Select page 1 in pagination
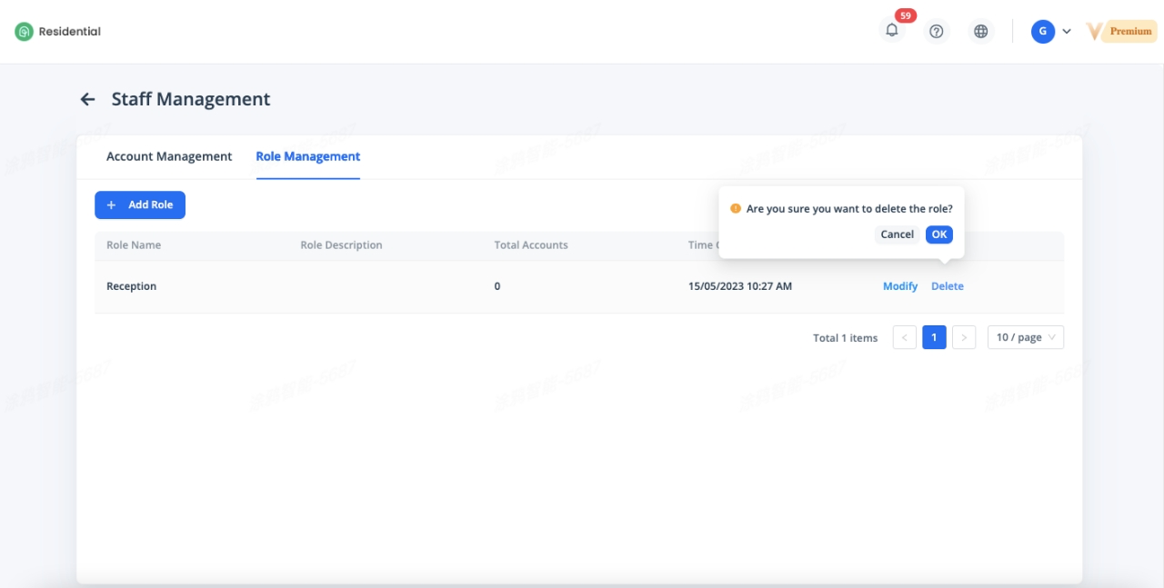The image size is (1164, 588). pyautogui.click(x=934, y=337)
